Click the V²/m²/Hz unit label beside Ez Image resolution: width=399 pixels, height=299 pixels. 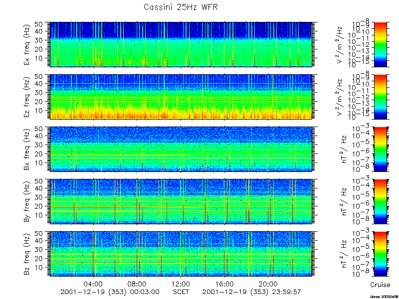[x=340, y=97]
